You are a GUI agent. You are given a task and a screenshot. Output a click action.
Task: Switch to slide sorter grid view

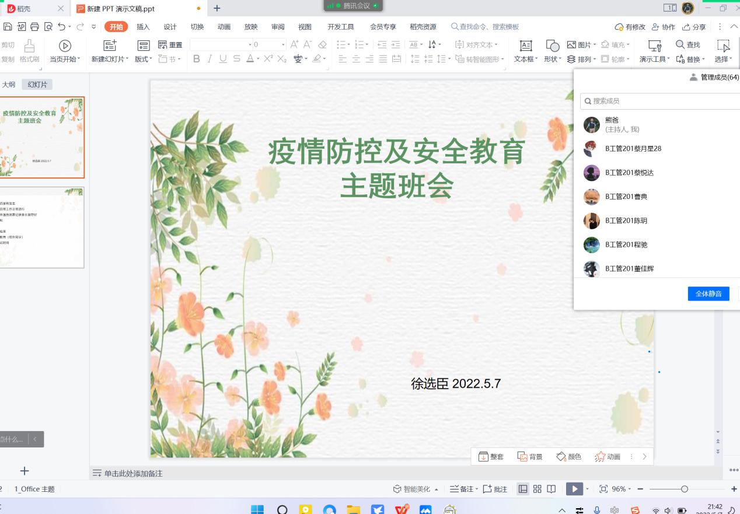coord(537,489)
